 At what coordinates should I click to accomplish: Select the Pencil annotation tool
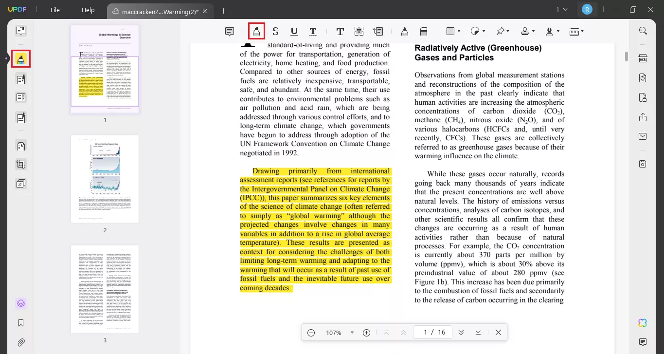[x=405, y=31]
